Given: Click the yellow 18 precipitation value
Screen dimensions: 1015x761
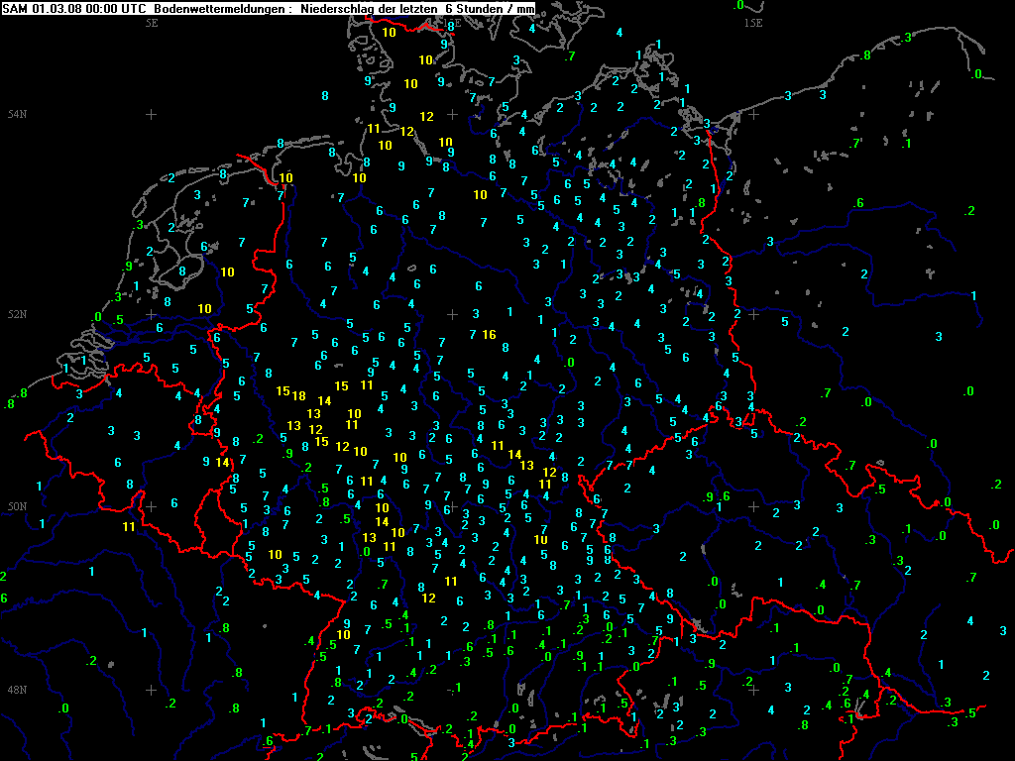Looking at the screenshot, I should point(298,395).
